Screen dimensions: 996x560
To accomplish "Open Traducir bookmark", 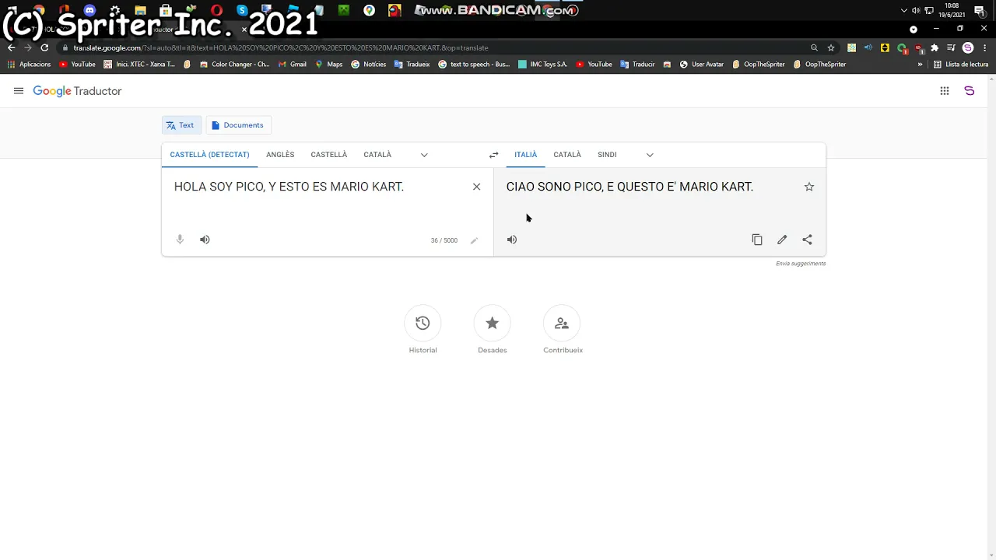I will point(637,65).
